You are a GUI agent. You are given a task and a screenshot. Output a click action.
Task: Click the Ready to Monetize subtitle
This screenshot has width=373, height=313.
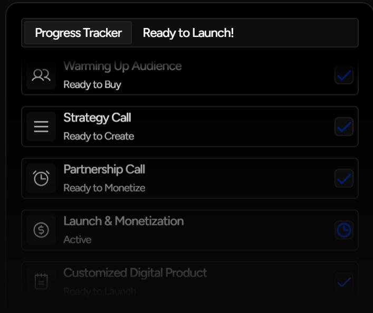click(104, 188)
